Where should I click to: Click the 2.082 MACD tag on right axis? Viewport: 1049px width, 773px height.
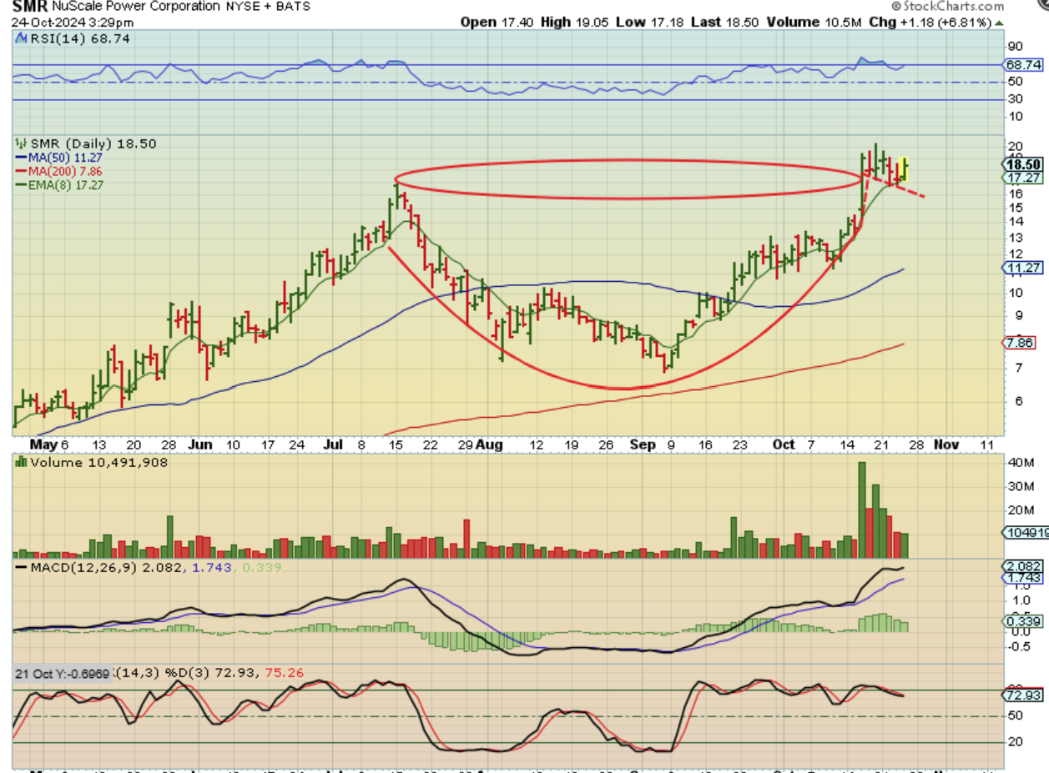pyautogui.click(x=1024, y=566)
